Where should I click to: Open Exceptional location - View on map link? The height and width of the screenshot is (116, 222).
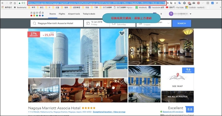click(x=109, y=112)
